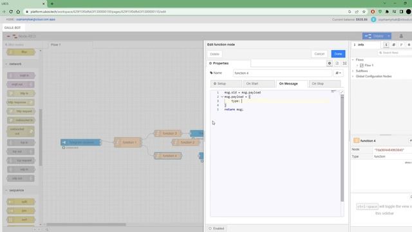This screenshot has width=412, height=232.
Task: Select the function 1 node on canvas
Action: pos(128,142)
